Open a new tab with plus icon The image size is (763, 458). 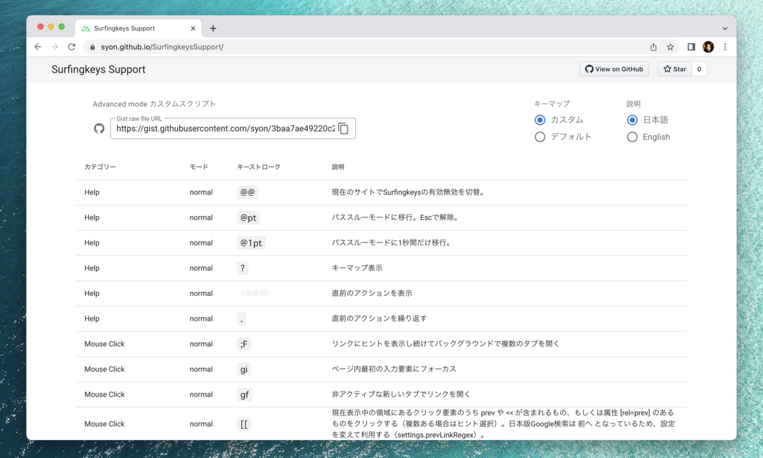213,29
